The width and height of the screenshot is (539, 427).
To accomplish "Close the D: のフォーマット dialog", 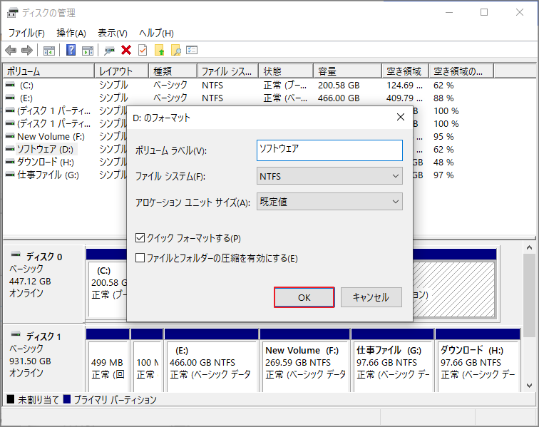I will (401, 117).
